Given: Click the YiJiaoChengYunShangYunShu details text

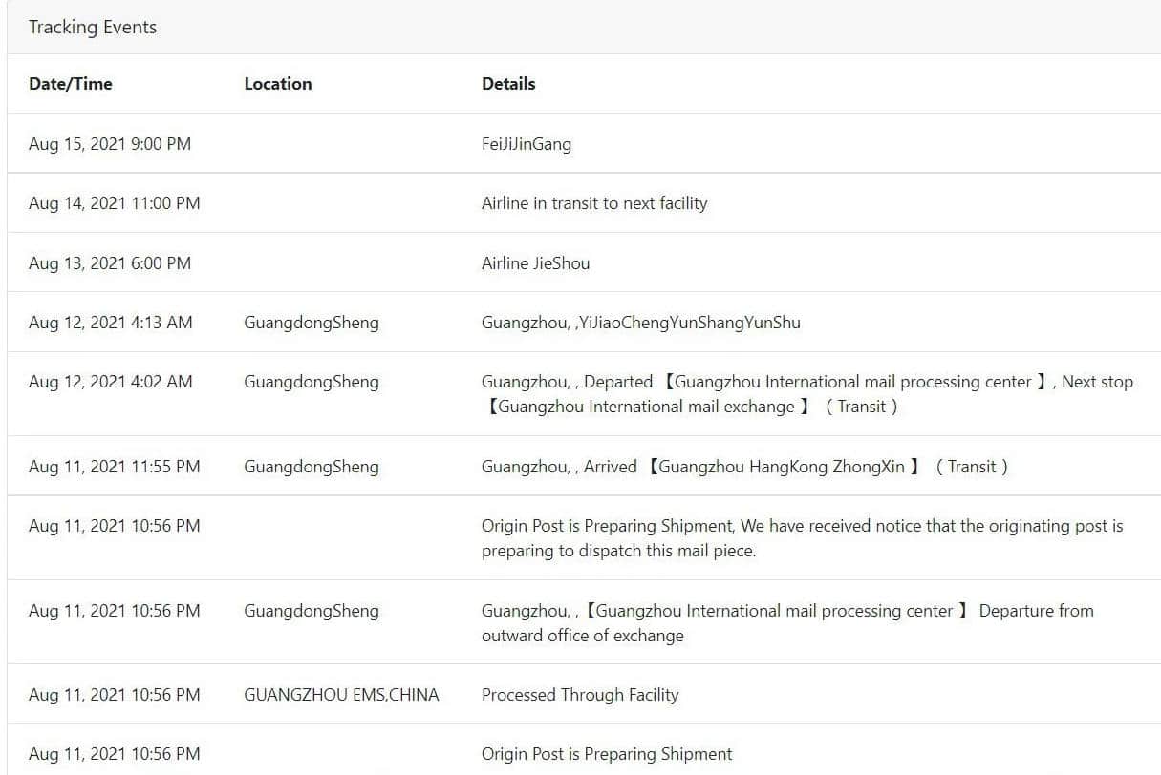Looking at the screenshot, I should click(x=641, y=323).
